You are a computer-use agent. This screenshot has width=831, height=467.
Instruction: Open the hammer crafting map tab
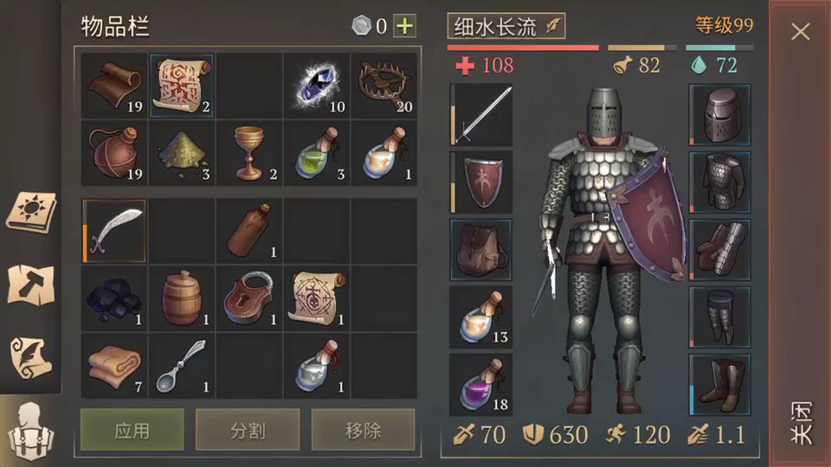pos(31,285)
